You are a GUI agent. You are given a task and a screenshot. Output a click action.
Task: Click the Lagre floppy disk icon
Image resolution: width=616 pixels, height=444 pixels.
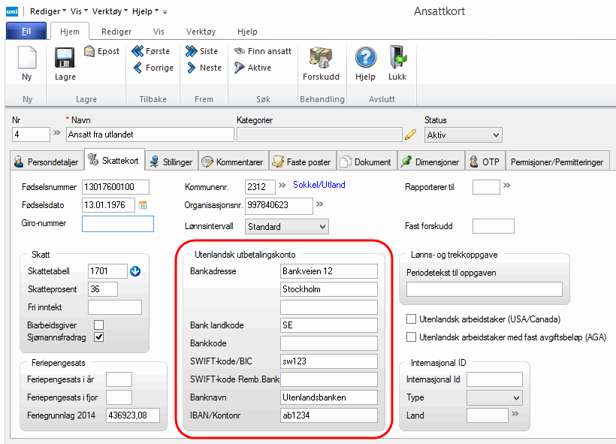tap(65, 59)
